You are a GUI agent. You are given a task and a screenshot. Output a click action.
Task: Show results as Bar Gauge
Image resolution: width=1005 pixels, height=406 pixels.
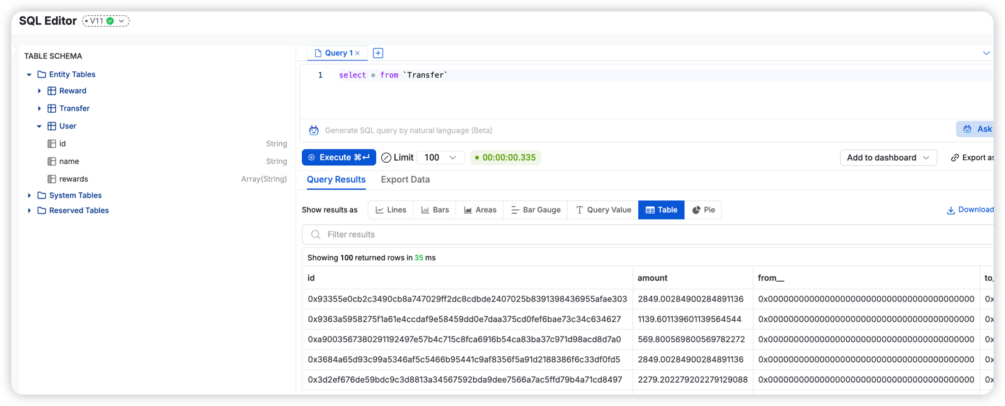coord(536,210)
